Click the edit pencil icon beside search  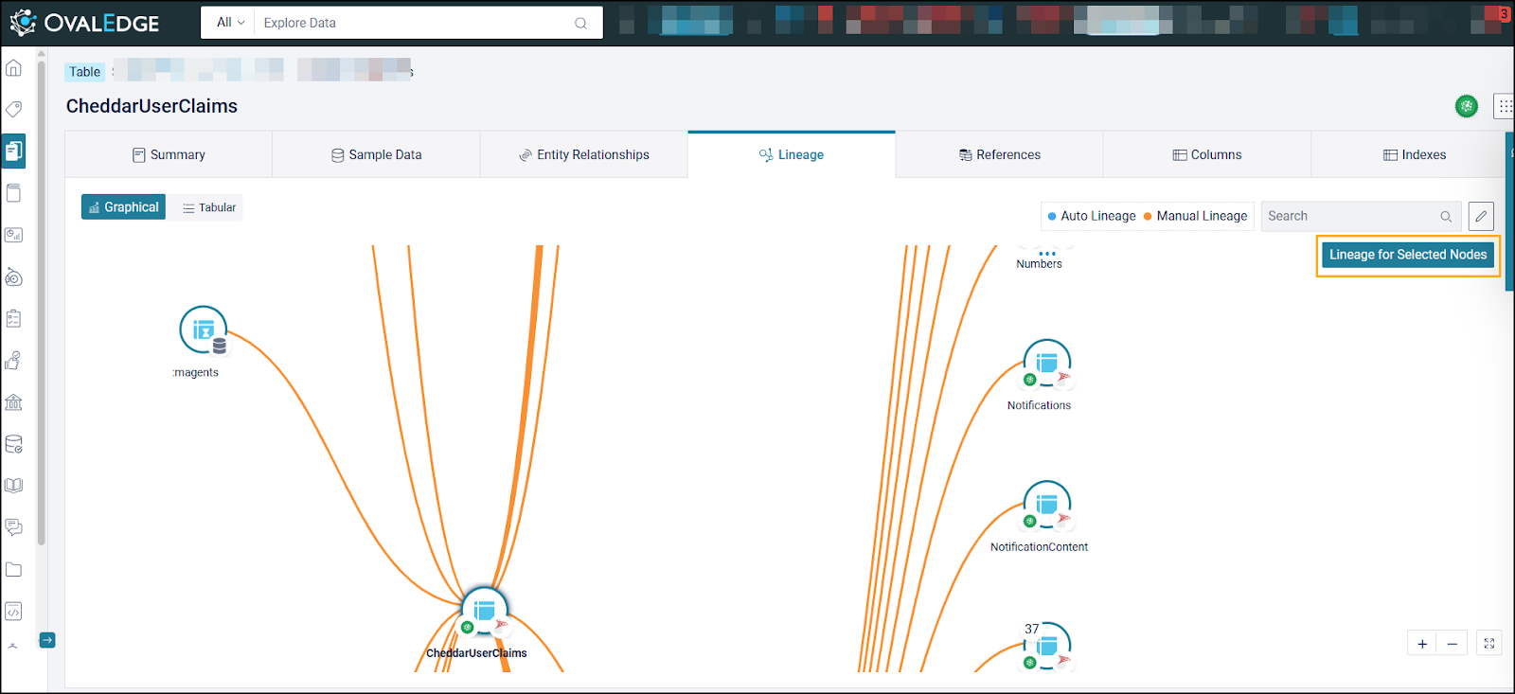click(x=1481, y=216)
